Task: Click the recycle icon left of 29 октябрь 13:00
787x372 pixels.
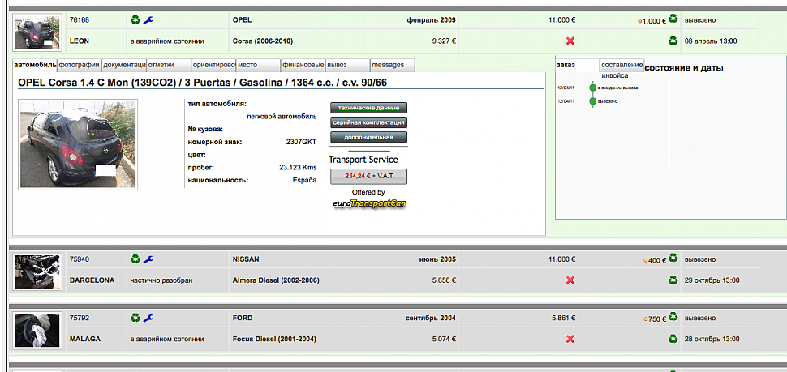Action: tap(673, 280)
